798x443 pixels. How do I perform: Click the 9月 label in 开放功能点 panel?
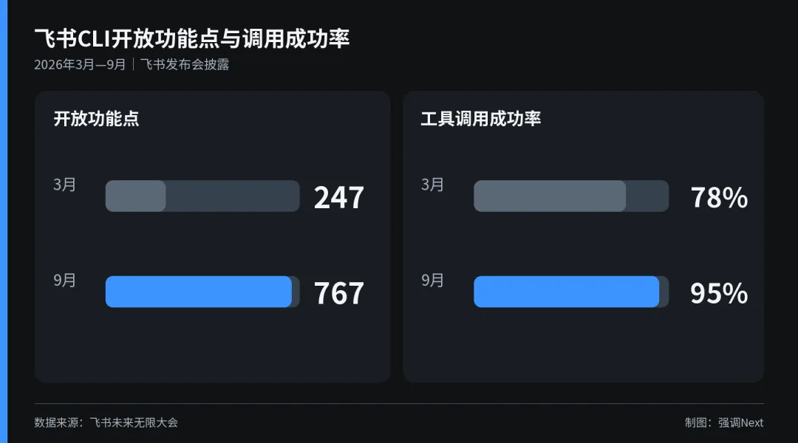pos(64,280)
